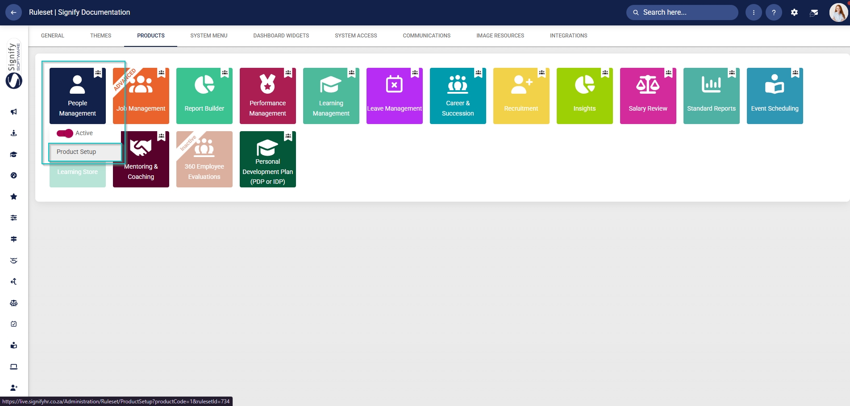Switch to the General tab
The image size is (850, 406).
click(x=53, y=36)
